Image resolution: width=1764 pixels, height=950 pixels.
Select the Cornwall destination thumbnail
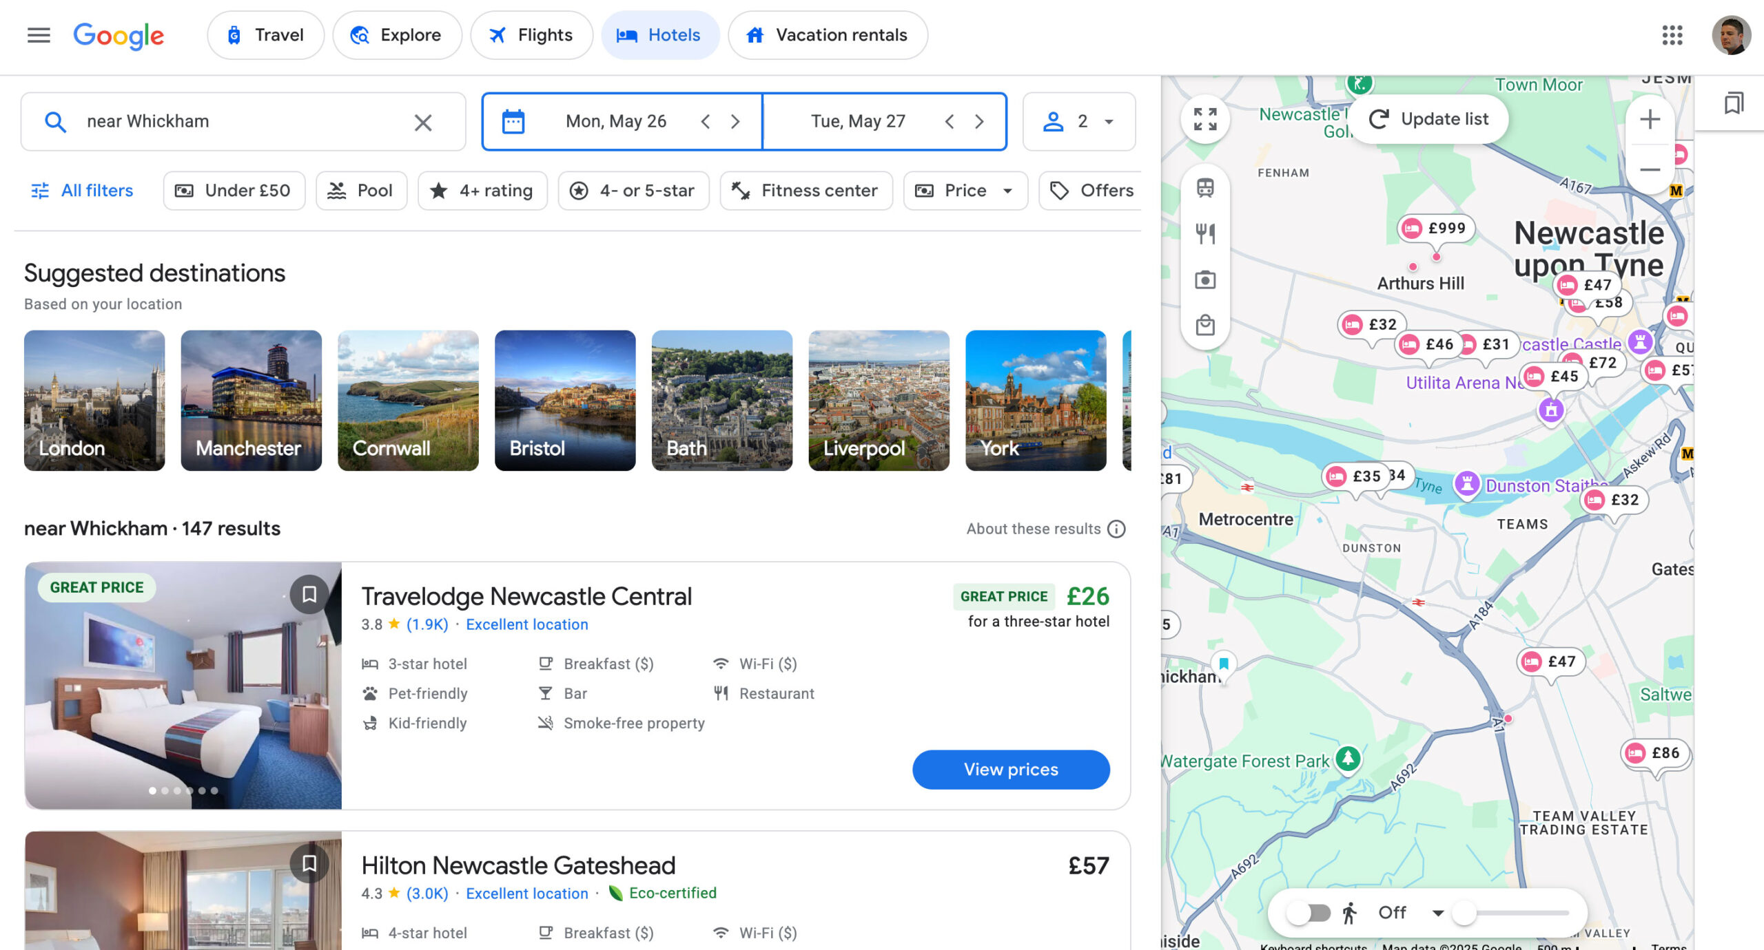pyautogui.click(x=408, y=401)
